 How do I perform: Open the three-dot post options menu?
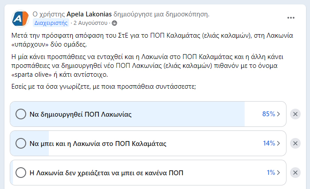290,18
